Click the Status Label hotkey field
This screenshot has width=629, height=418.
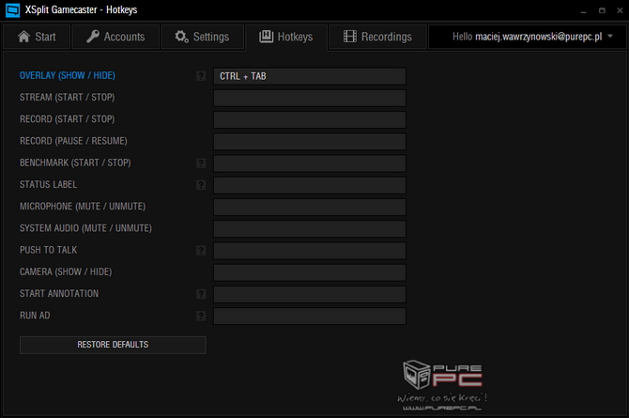point(309,185)
